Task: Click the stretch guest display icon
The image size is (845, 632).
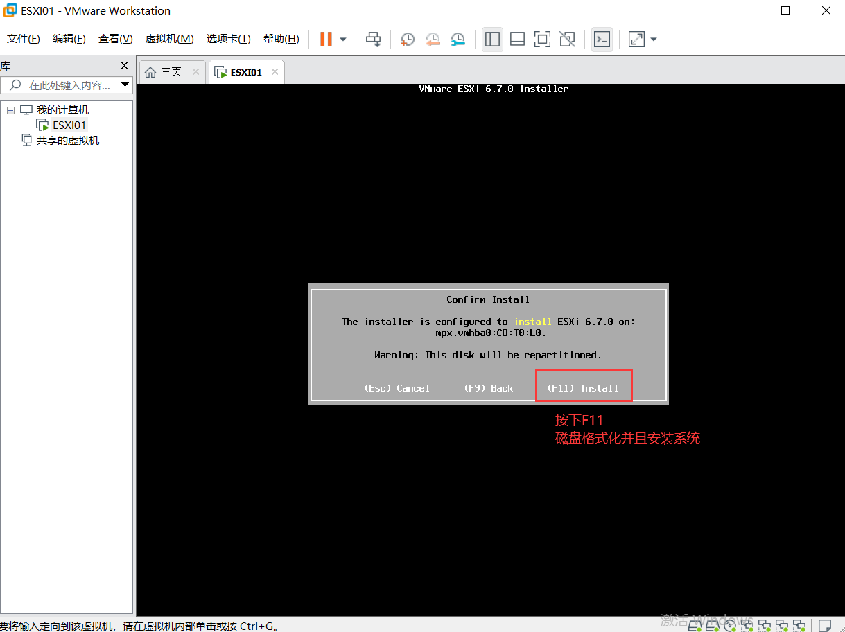Action: tap(636, 39)
